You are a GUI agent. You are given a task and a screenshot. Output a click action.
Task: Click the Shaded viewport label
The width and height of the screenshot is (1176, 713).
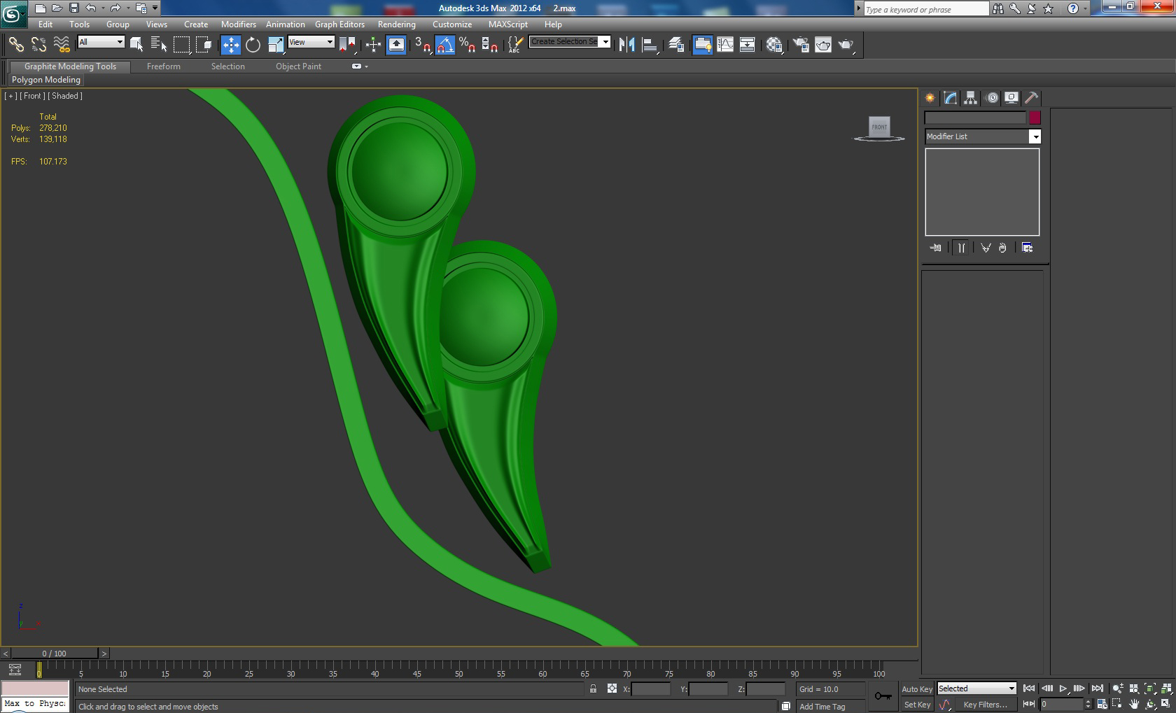(64, 96)
